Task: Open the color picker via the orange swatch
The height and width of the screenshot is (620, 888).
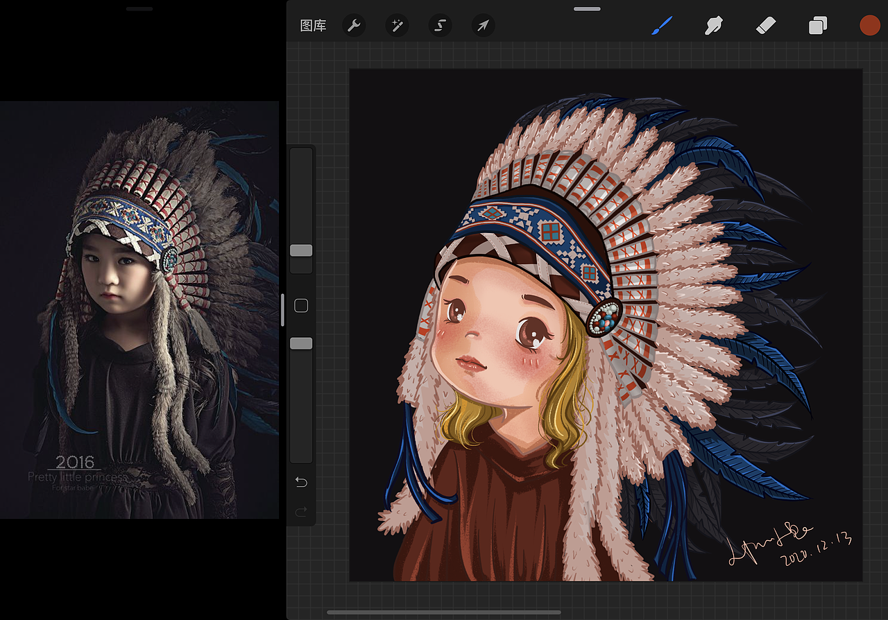Action: pos(870,26)
